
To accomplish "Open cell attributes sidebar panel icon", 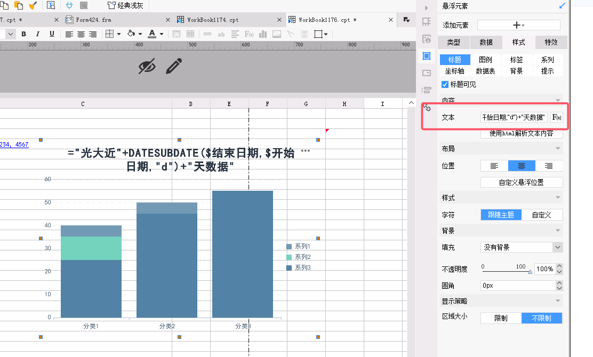I will pyautogui.click(x=427, y=39).
